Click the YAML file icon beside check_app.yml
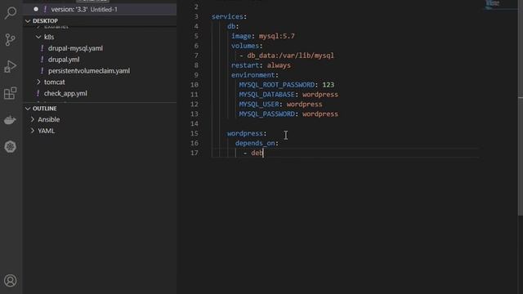This screenshot has width=523, height=294. click(x=38, y=94)
